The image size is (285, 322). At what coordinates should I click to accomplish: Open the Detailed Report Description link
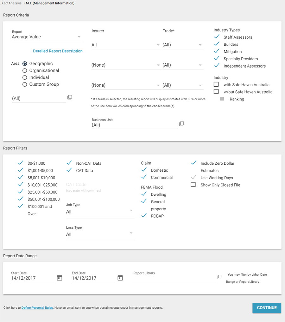(x=58, y=51)
